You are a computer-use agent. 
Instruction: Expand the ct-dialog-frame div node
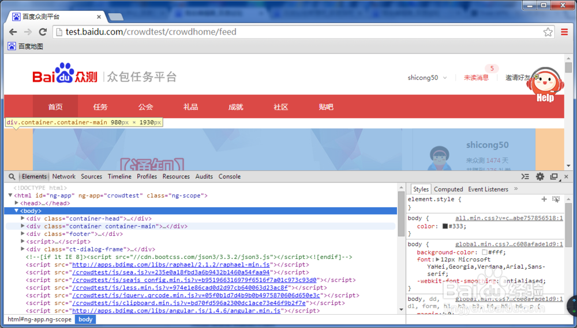pos(23,249)
